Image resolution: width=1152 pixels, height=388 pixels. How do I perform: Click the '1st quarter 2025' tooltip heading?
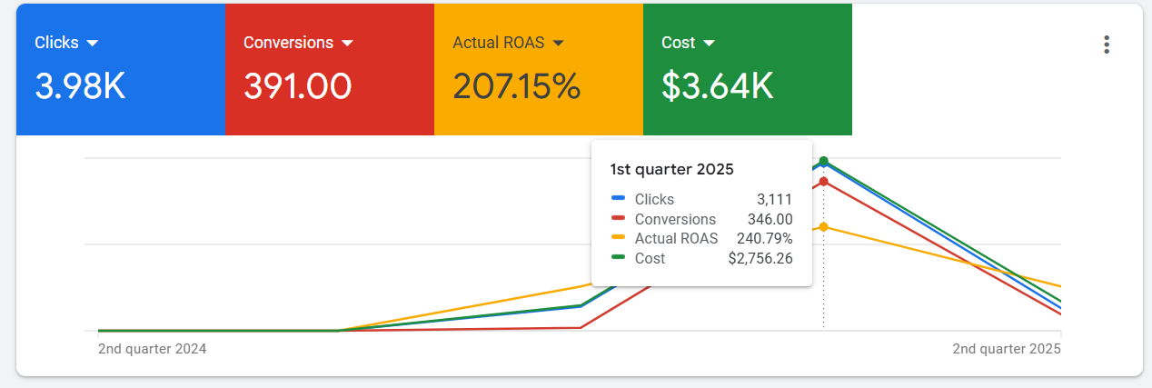click(671, 169)
